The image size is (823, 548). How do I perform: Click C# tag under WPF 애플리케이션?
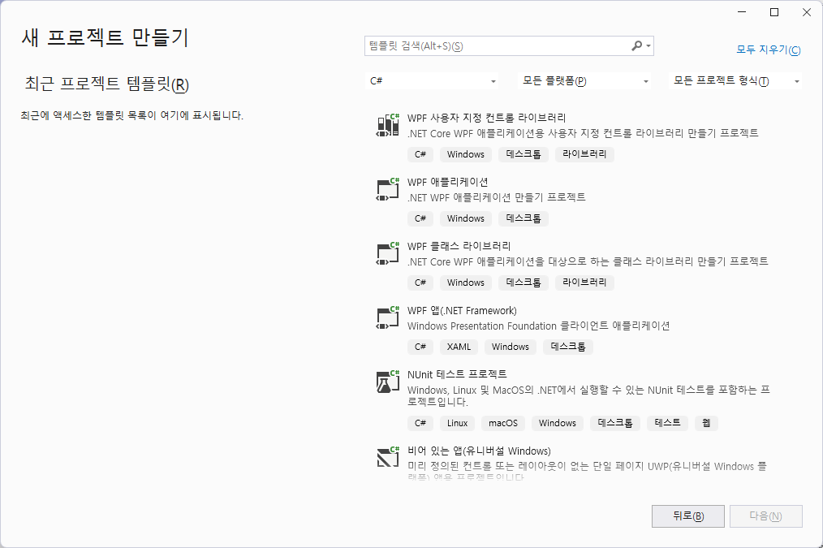[420, 218]
